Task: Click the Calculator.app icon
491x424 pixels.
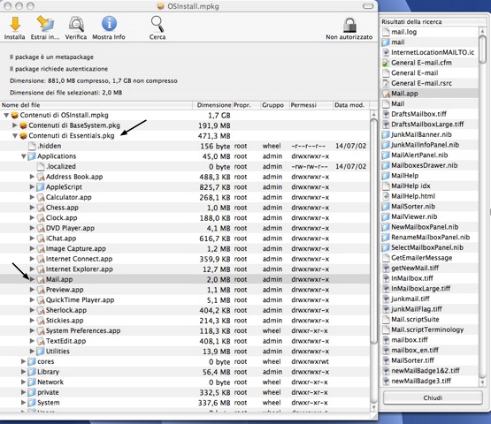Action: pos(41,198)
